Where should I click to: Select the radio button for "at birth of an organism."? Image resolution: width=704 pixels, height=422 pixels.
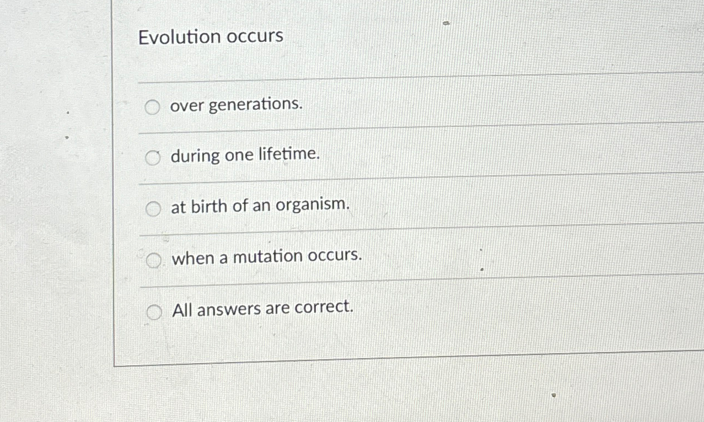[152, 209]
